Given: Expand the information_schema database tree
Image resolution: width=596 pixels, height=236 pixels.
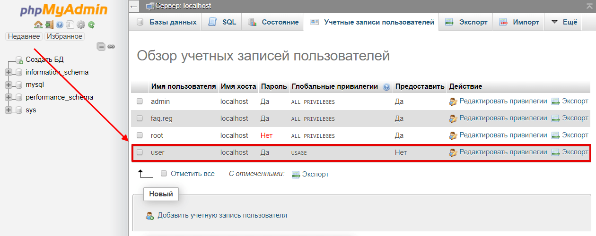Looking at the screenshot, I should pos(8,72).
